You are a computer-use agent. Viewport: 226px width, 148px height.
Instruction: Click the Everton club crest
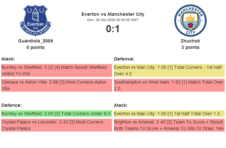click(x=36, y=20)
